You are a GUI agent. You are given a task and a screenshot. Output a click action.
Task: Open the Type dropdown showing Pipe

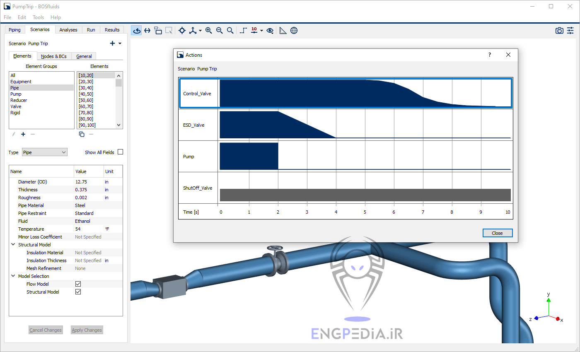coord(44,152)
